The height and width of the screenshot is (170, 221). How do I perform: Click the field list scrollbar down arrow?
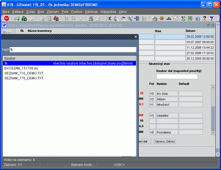click(x=213, y=133)
